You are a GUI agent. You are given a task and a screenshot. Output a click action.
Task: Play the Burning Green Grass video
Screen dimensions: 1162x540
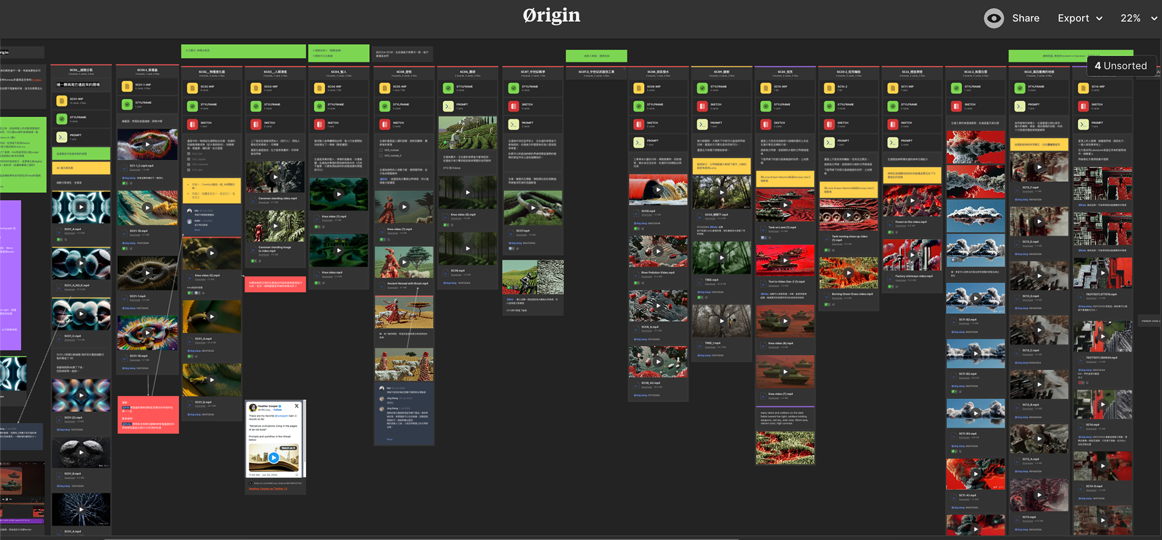coord(849,273)
